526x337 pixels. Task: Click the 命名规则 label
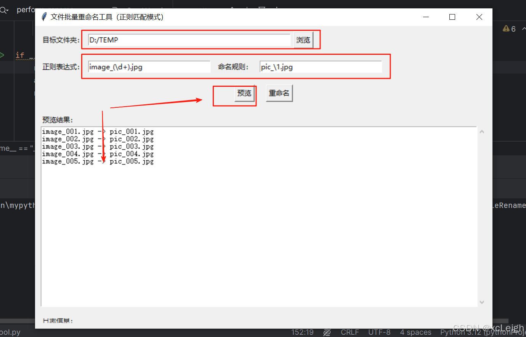pyautogui.click(x=233, y=67)
